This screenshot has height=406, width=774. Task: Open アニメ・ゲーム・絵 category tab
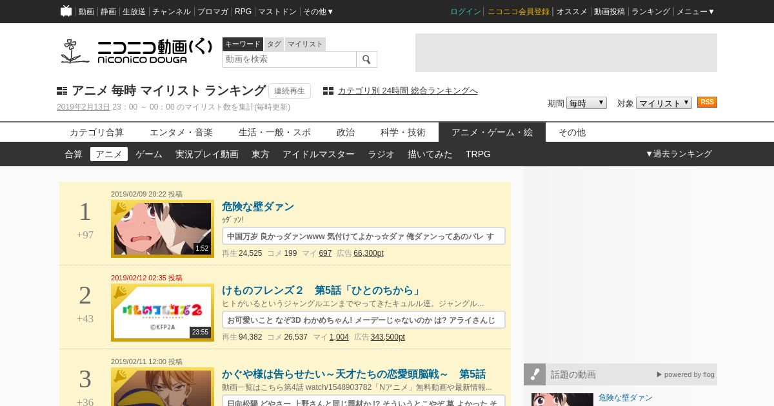tap(492, 132)
